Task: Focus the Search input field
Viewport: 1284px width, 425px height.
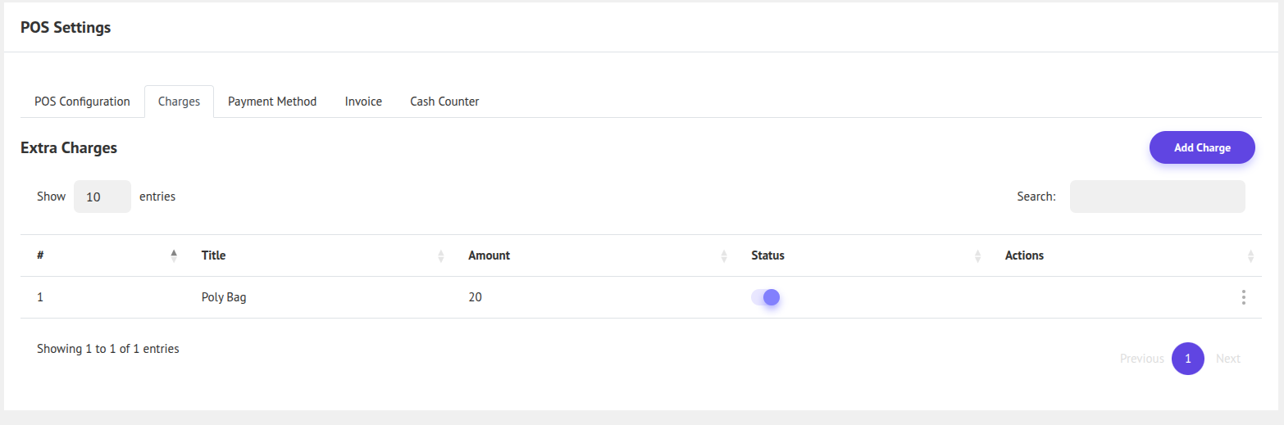Action: [x=1157, y=197]
